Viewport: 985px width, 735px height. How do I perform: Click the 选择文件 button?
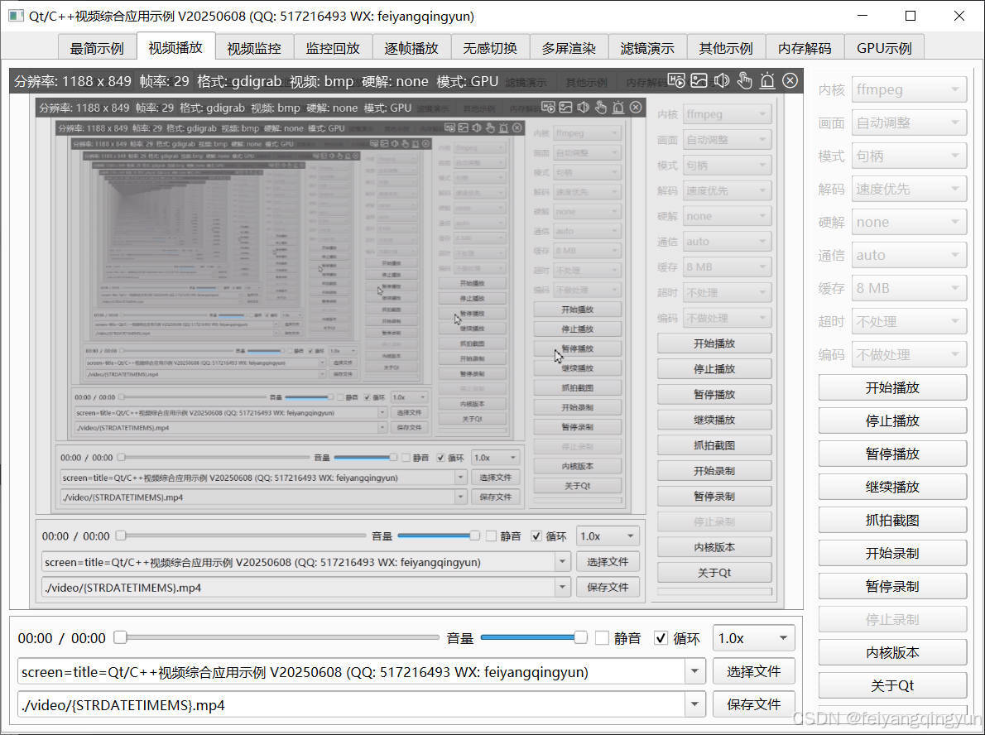coord(753,671)
